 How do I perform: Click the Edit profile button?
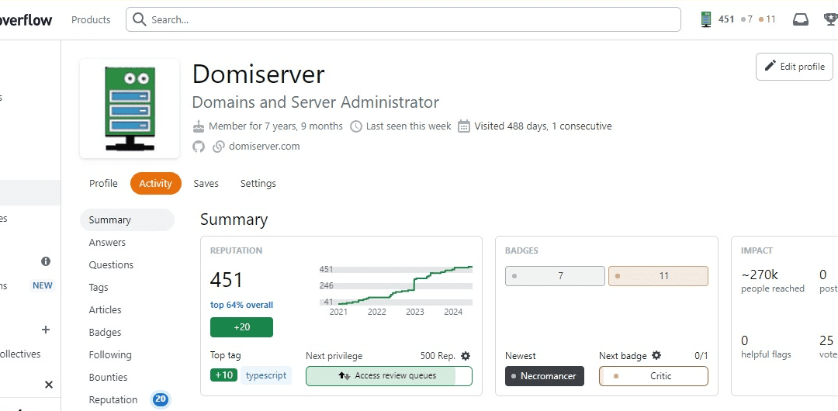794,67
